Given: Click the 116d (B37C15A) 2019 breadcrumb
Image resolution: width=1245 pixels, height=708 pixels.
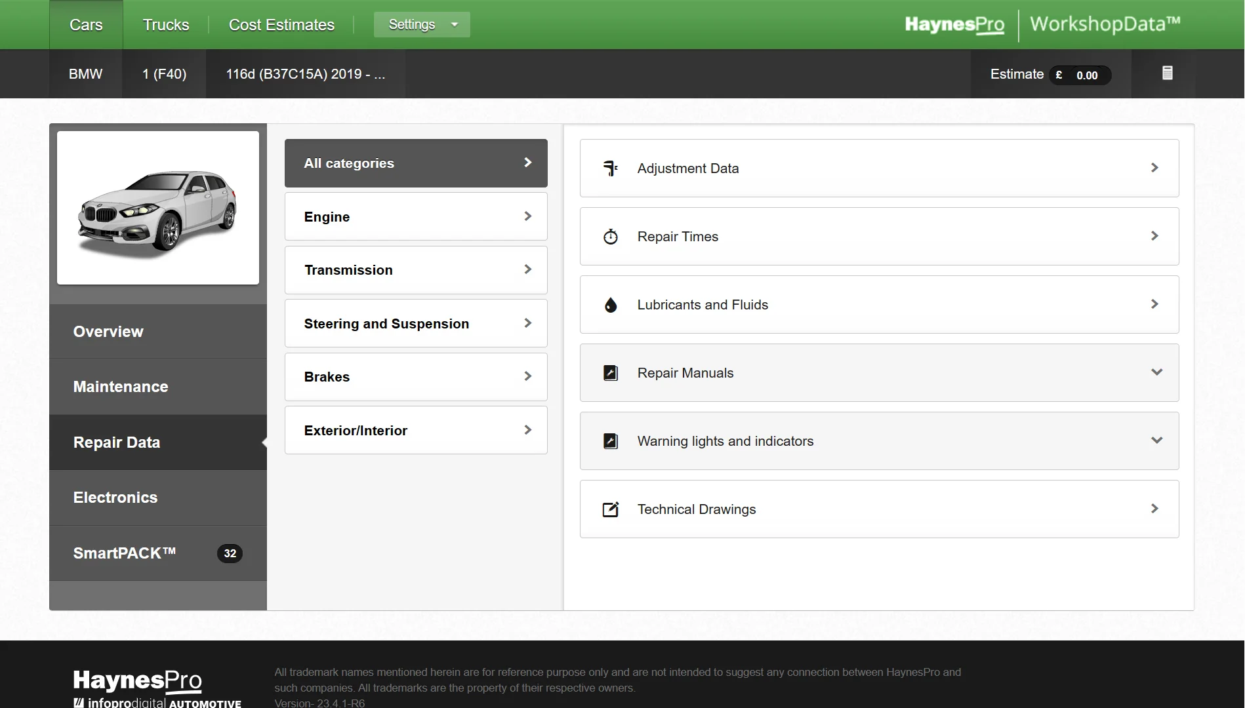Looking at the screenshot, I should 306,74.
